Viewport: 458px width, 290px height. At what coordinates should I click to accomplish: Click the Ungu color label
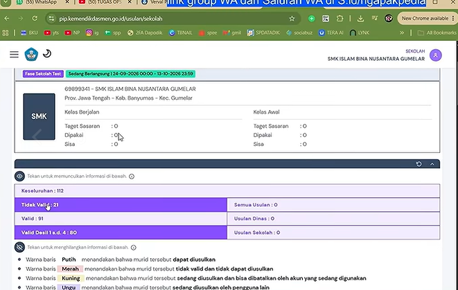click(69, 287)
